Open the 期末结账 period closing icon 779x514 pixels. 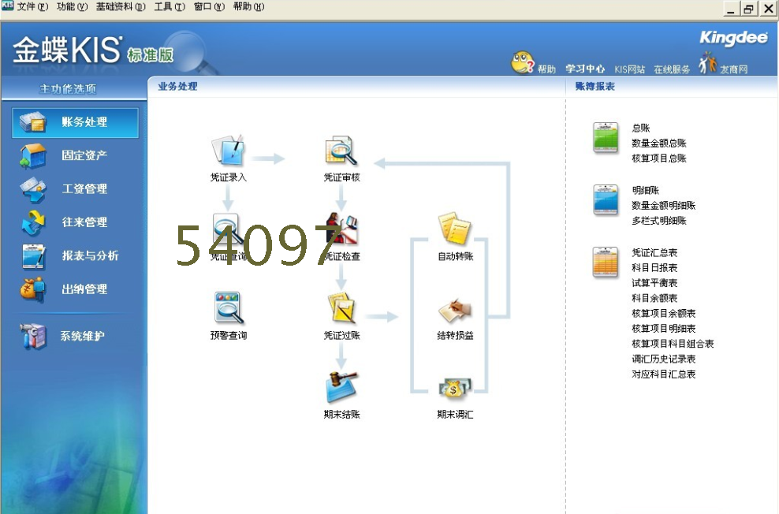point(341,387)
